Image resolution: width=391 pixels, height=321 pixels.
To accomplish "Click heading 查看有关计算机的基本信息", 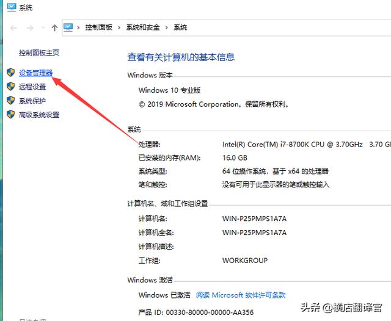I will tap(181, 57).
